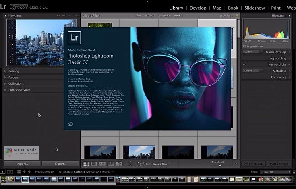Expand the Publish Services panel
This screenshot has height=189, width=296.
6,90
